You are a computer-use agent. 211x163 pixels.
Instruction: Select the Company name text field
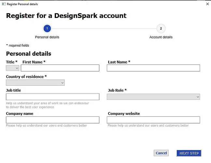coord(52,120)
